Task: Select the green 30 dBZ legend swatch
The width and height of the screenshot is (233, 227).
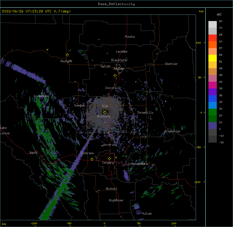Action: click(212, 112)
